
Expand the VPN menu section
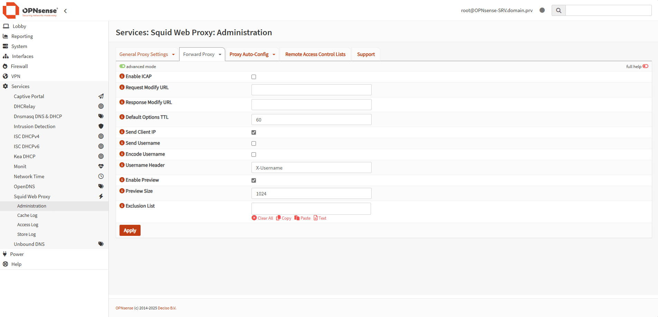pyautogui.click(x=54, y=76)
